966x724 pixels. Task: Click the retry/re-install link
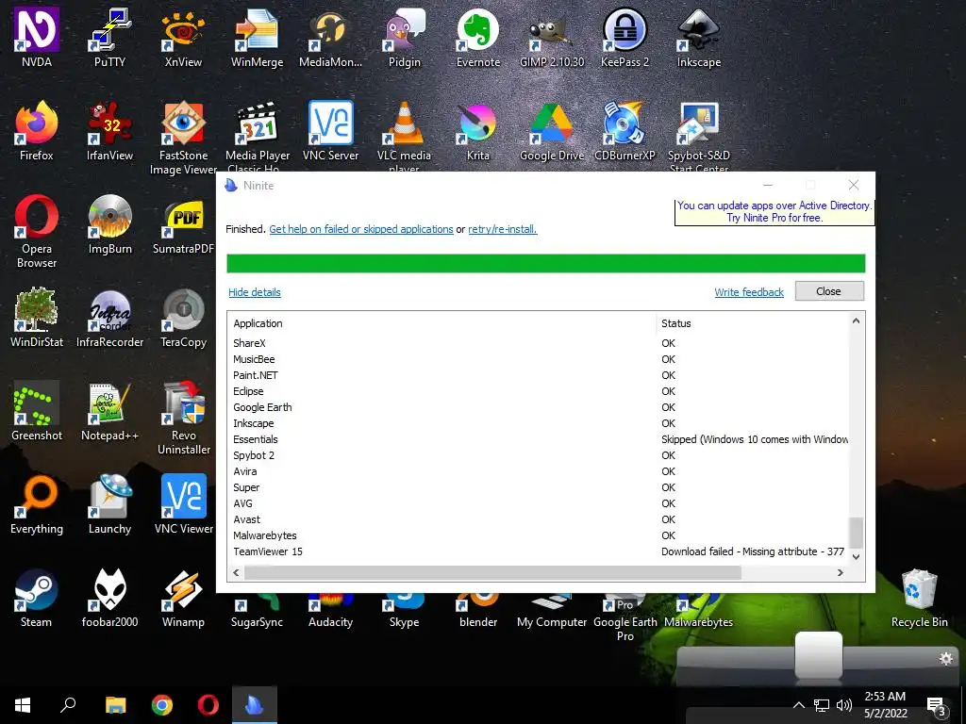[x=503, y=229]
